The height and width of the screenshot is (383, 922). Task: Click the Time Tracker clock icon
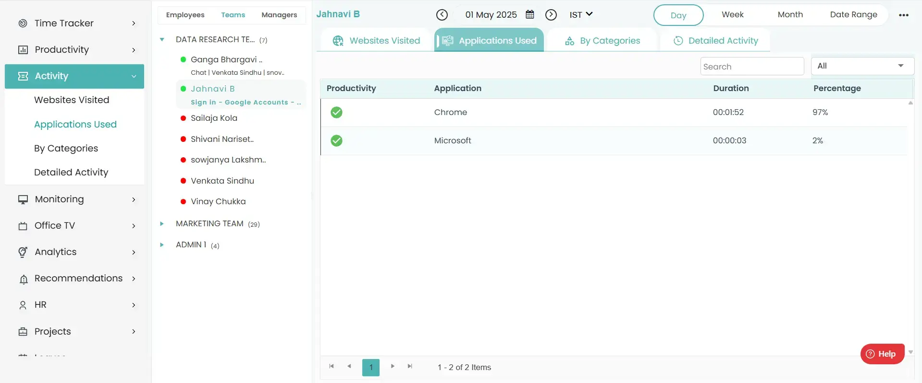pos(23,23)
